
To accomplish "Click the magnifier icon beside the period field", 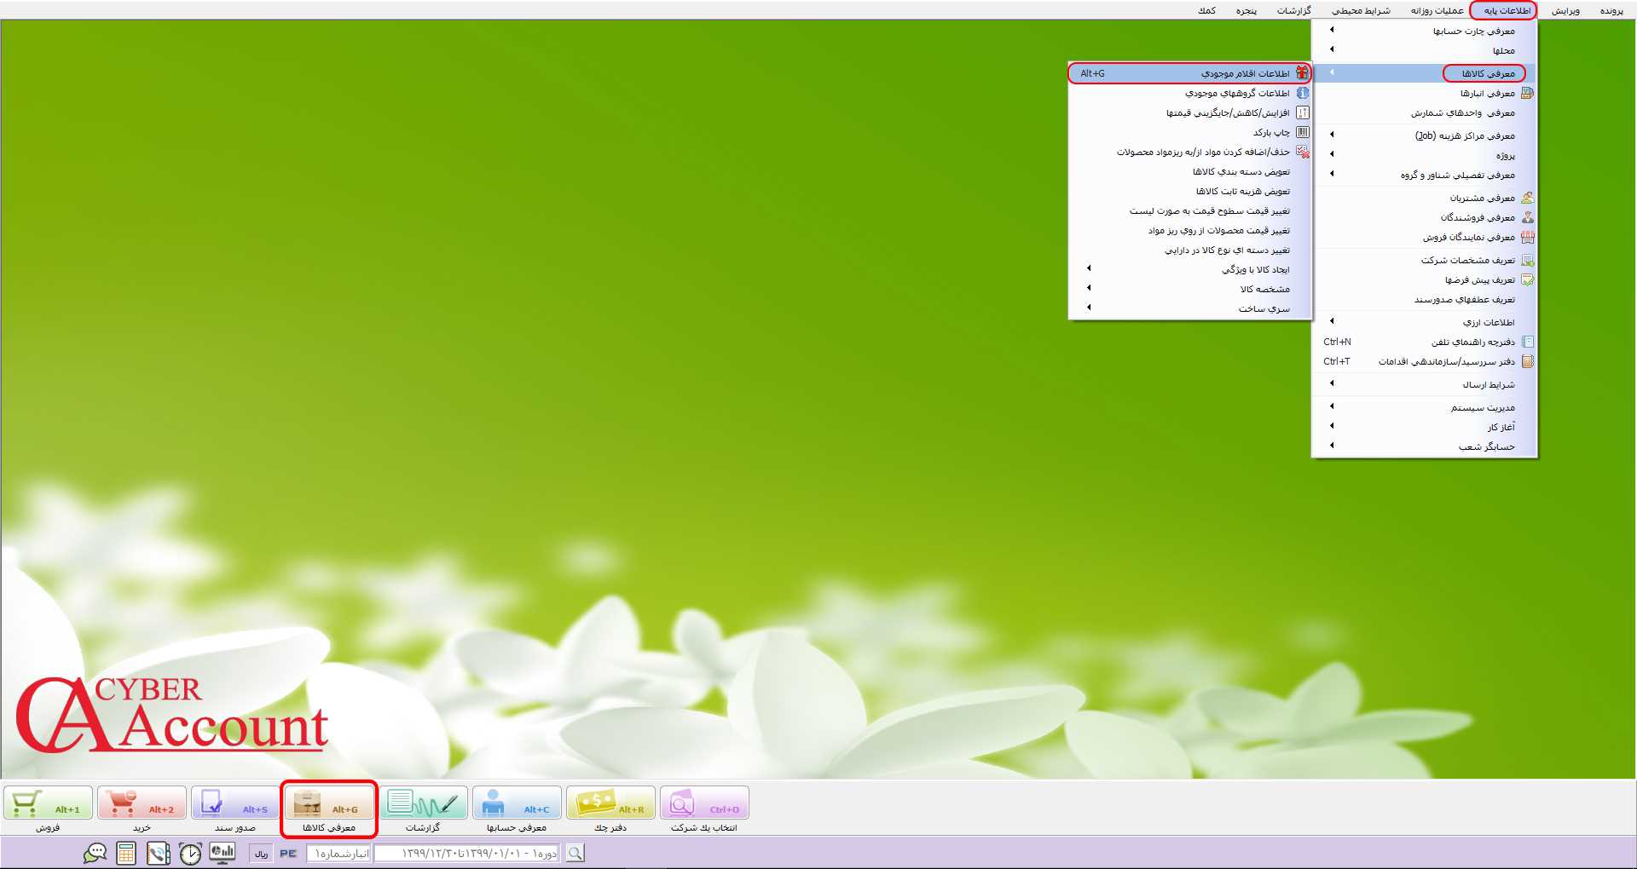I will 576,853.
